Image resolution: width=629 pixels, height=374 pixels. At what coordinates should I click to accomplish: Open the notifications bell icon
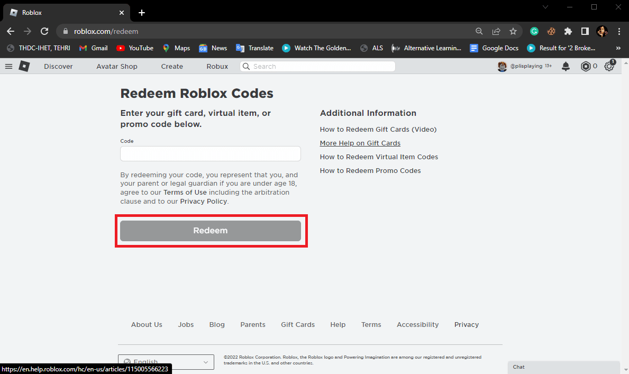tap(566, 66)
